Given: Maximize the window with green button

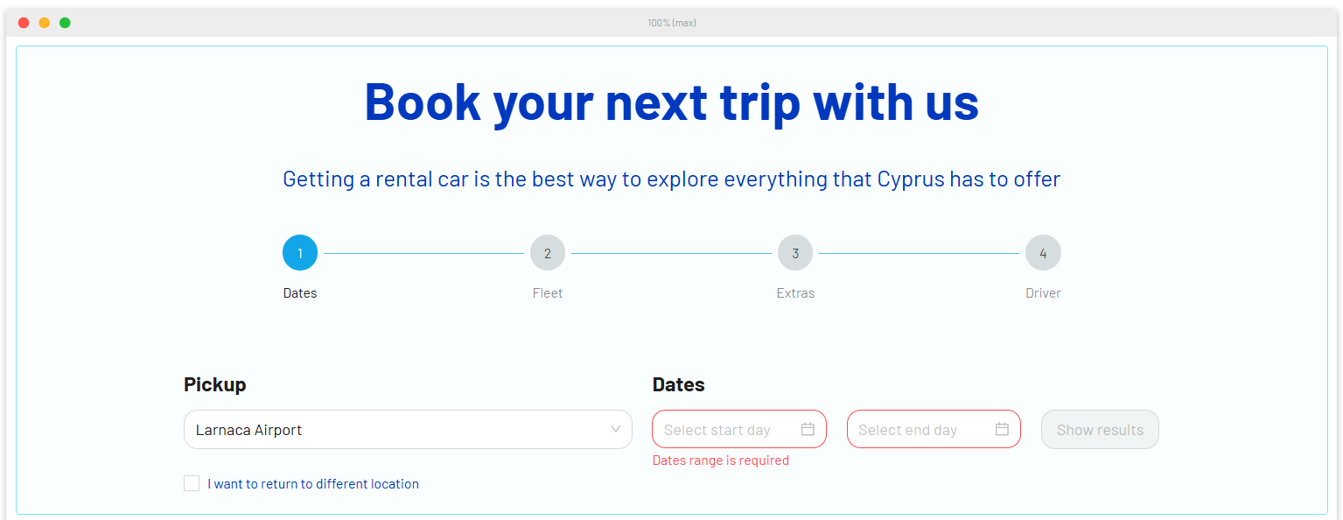Looking at the screenshot, I should coord(65,23).
